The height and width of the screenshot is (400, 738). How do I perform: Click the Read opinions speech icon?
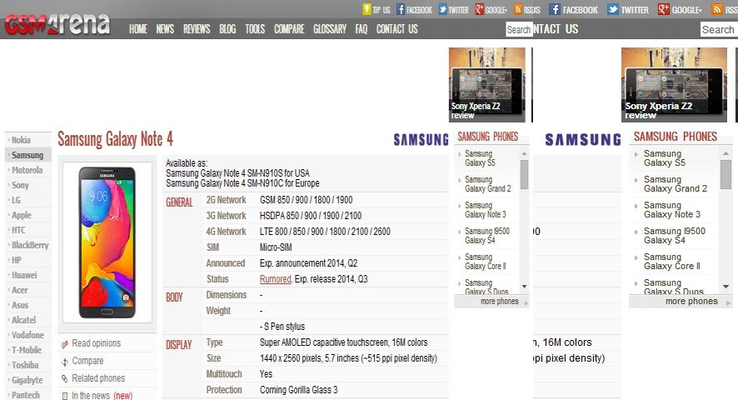(x=65, y=344)
